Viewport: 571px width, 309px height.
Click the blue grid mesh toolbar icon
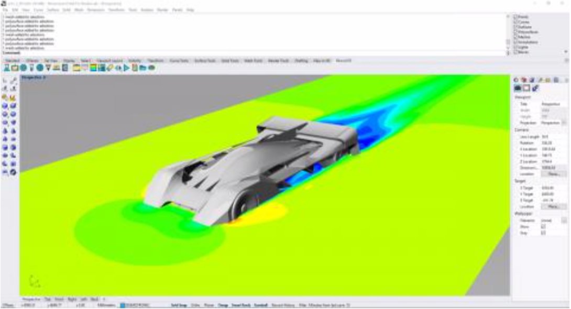(x=102, y=68)
